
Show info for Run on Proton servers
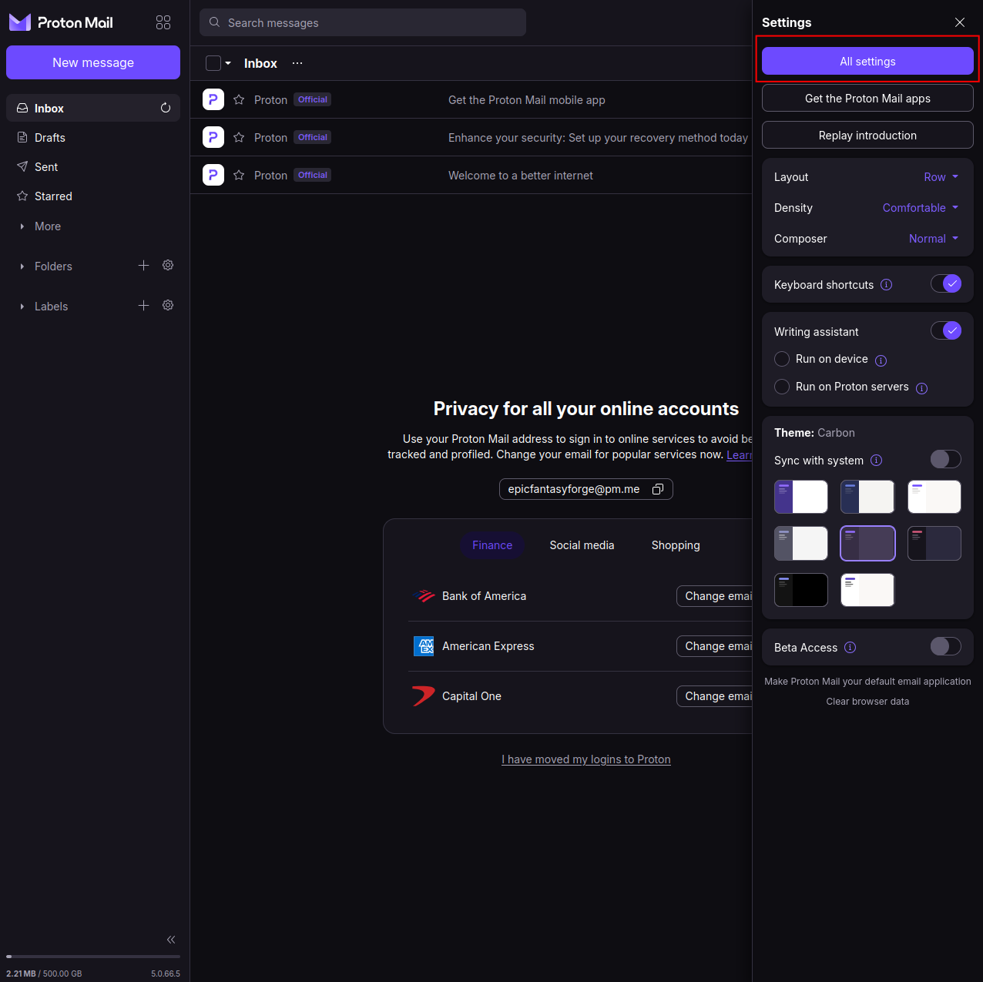pos(921,388)
